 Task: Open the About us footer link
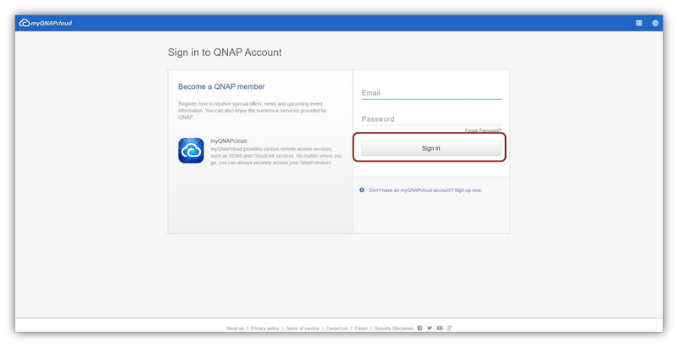click(235, 328)
